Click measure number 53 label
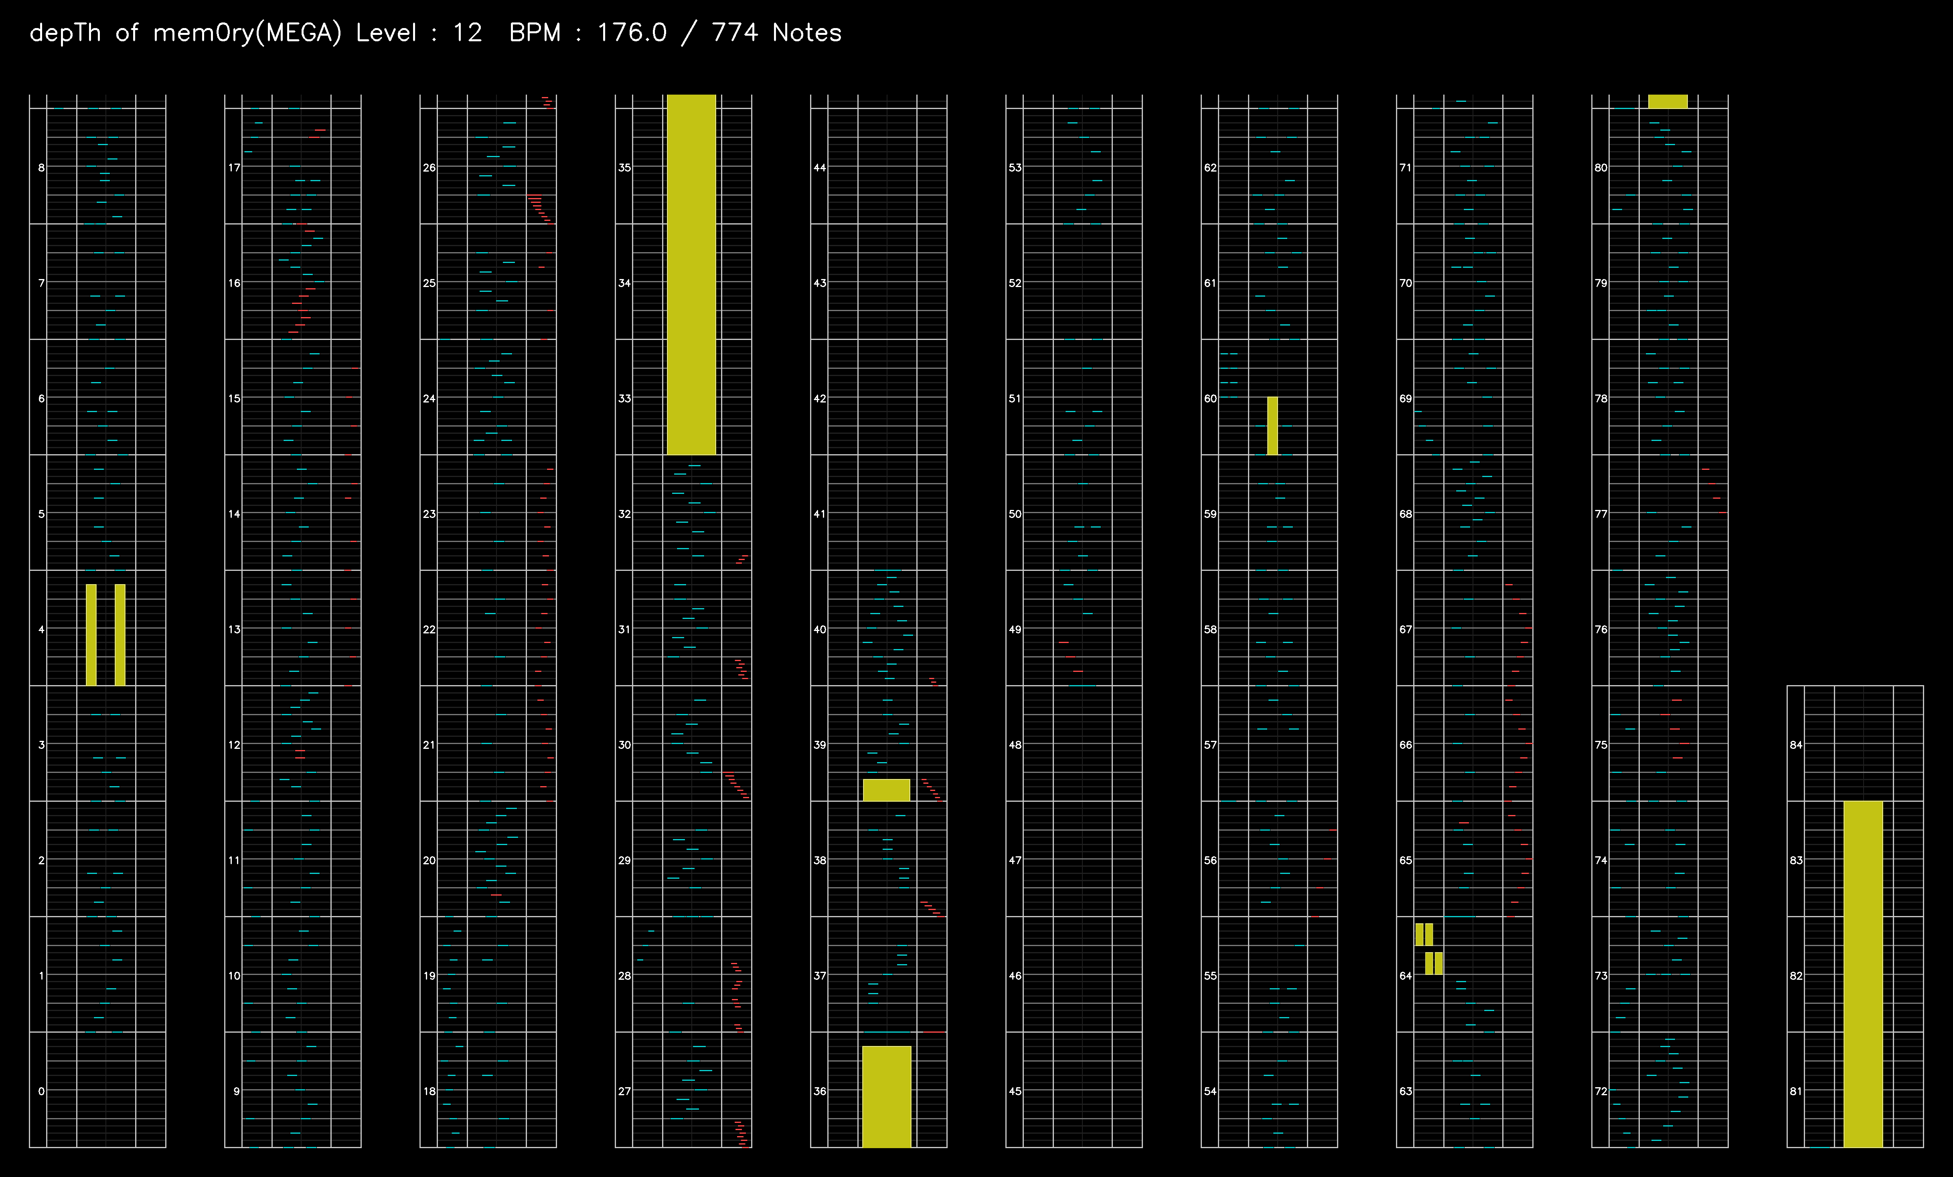Viewport: 1953px width, 1177px height. pos(1015,168)
